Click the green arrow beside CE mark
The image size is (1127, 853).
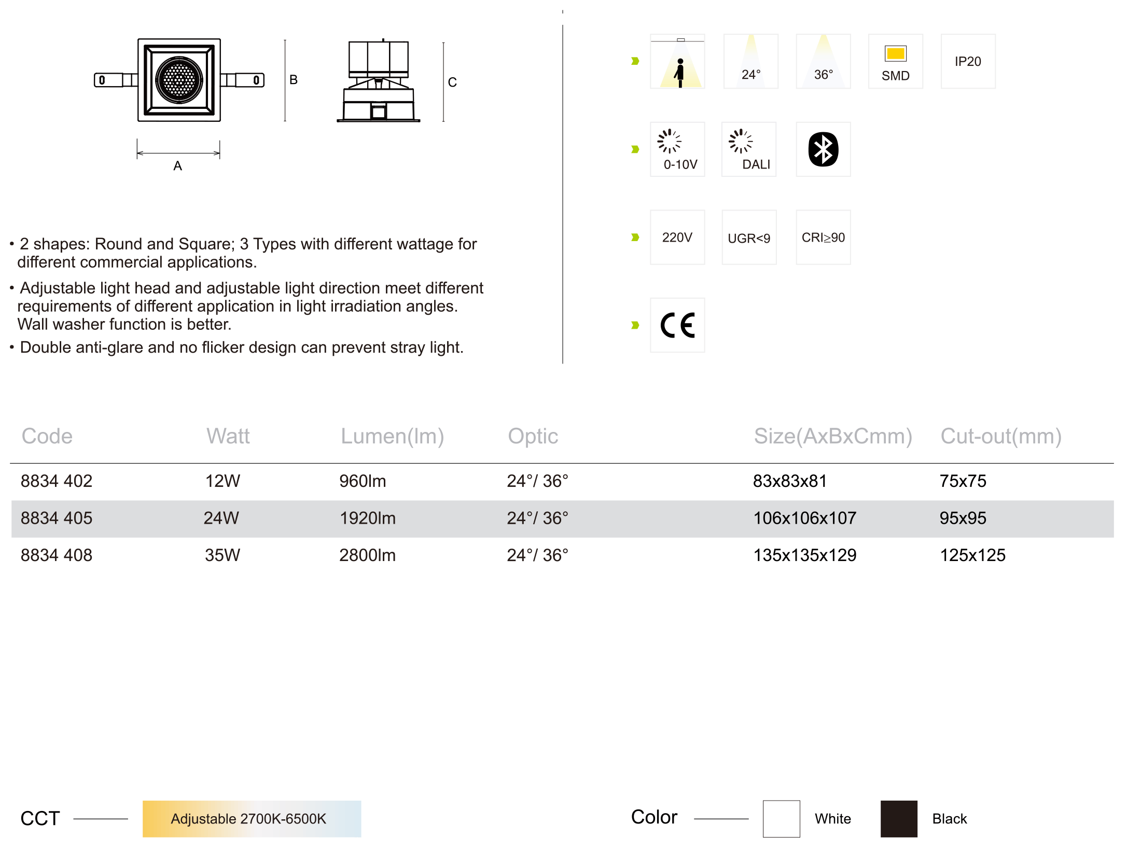pos(635,325)
